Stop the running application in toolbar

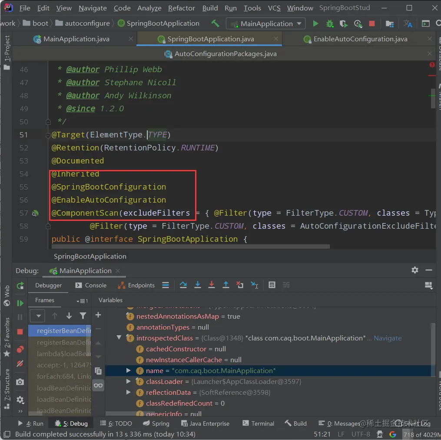click(372, 23)
